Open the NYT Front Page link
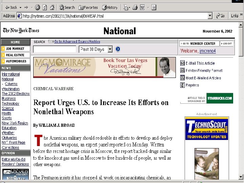Image resolution: width=244 pixels, height=183 pixels. coord(14,143)
